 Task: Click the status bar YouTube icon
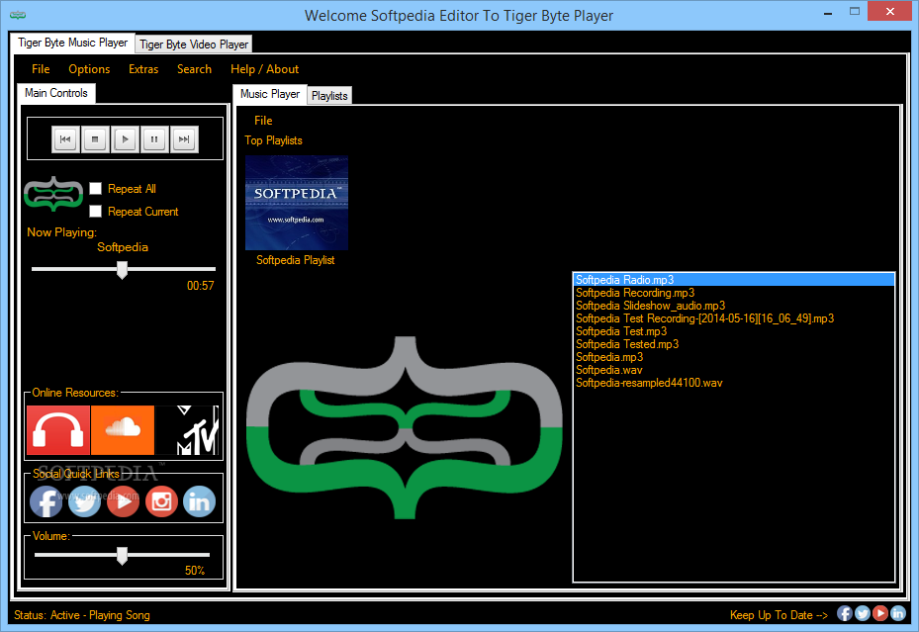[880, 614]
